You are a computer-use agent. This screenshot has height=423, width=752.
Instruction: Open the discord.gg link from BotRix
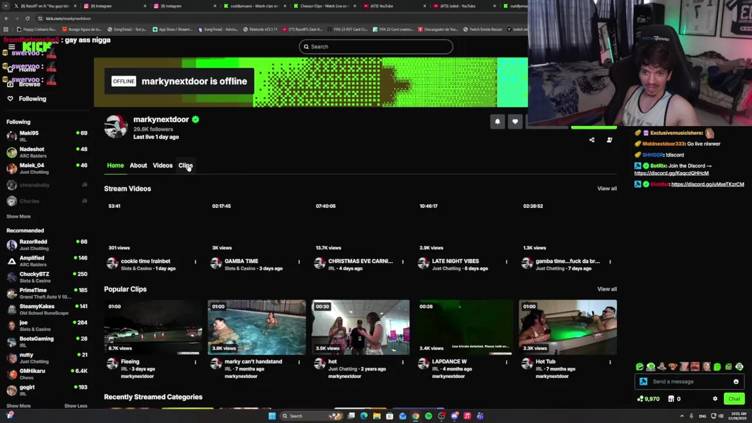click(672, 173)
